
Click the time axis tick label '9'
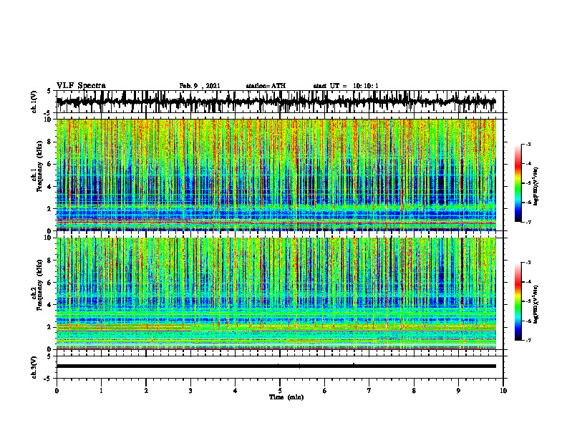(x=458, y=391)
